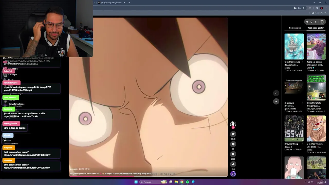The image size is (329, 185).
Task: Click the volume icon in system tray
Action: (312, 182)
